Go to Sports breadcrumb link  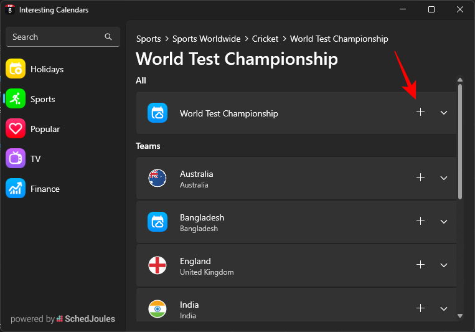[149, 39]
